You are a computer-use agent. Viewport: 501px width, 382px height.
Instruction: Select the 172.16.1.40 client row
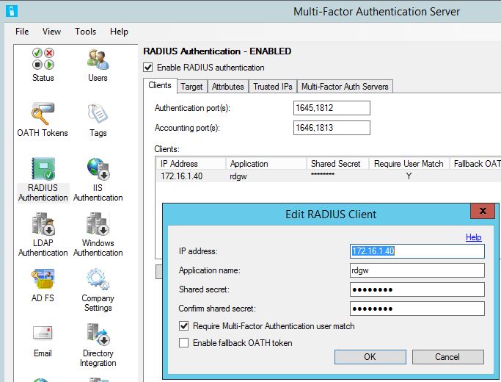pyautogui.click(x=329, y=176)
